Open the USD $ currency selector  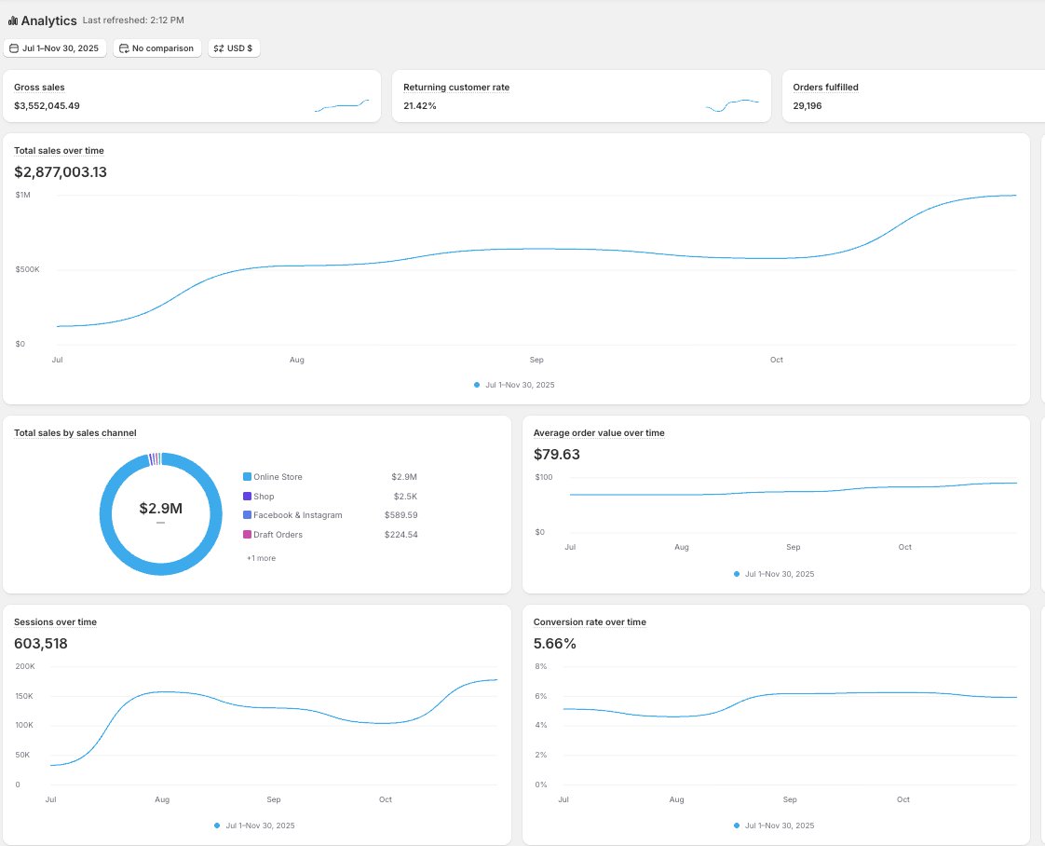click(x=234, y=48)
